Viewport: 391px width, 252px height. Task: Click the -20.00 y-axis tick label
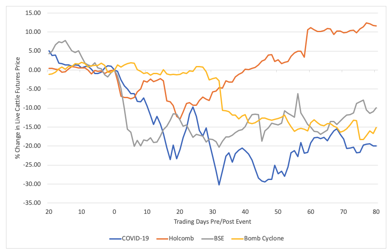click(32, 146)
